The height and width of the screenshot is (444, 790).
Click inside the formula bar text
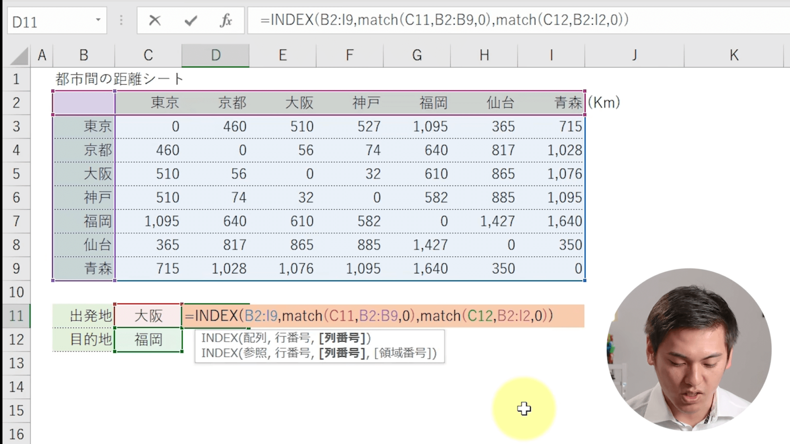[x=444, y=20]
